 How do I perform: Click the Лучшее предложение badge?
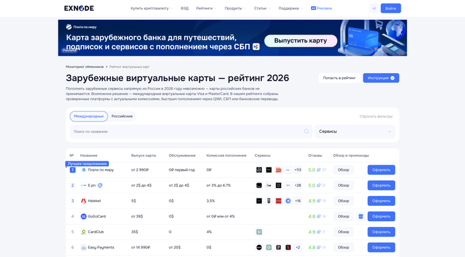tap(87, 163)
